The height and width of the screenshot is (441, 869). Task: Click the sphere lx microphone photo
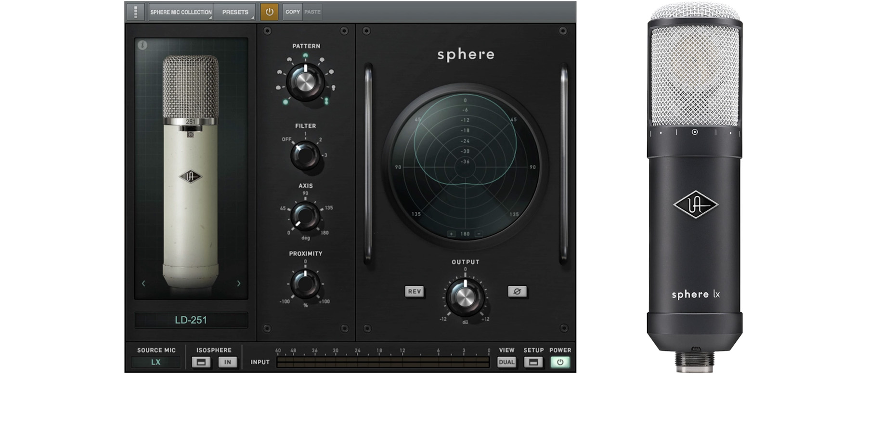(x=695, y=188)
